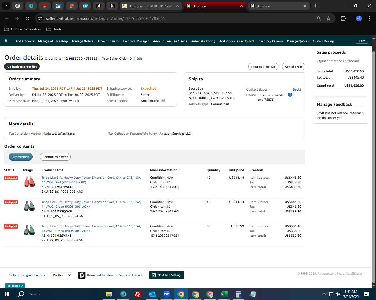Open the Chrome profile avatar

(x=359, y=18)
